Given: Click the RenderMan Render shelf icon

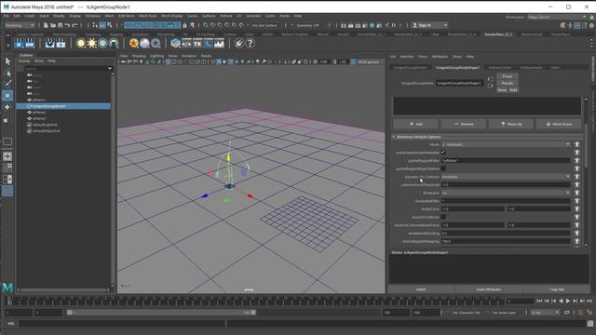Looking at the screenshot, I should 19,44.
